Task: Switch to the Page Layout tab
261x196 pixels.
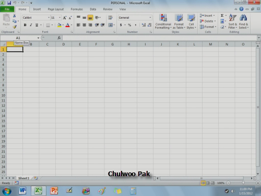Action: 56,9
